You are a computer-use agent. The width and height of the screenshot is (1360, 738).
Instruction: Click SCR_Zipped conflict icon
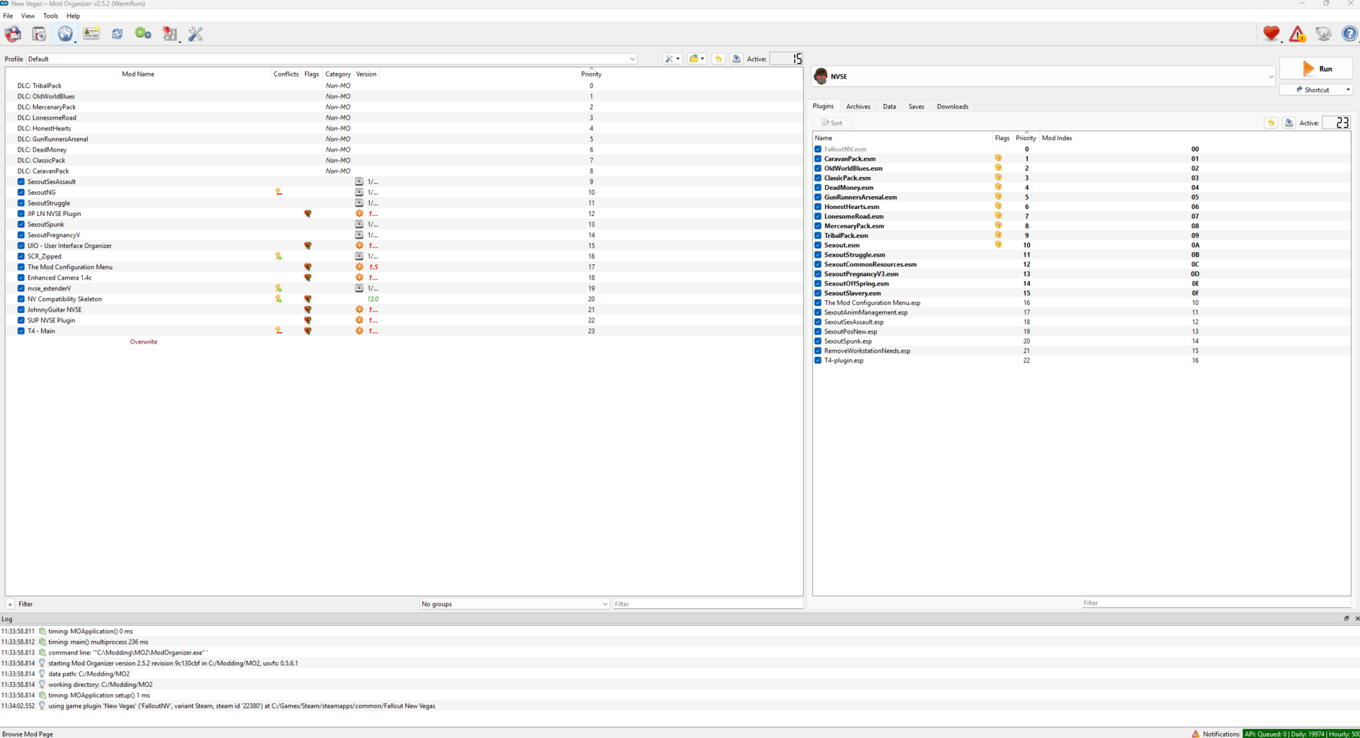pyautogui.click(x=278, y=256)
